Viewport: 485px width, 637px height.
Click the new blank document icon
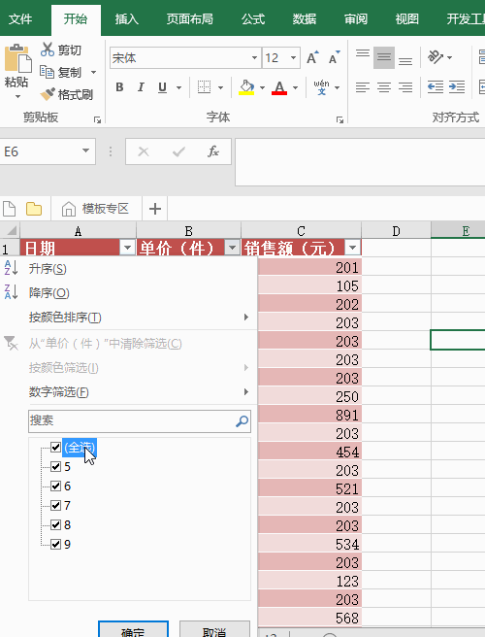coord(9,209)
